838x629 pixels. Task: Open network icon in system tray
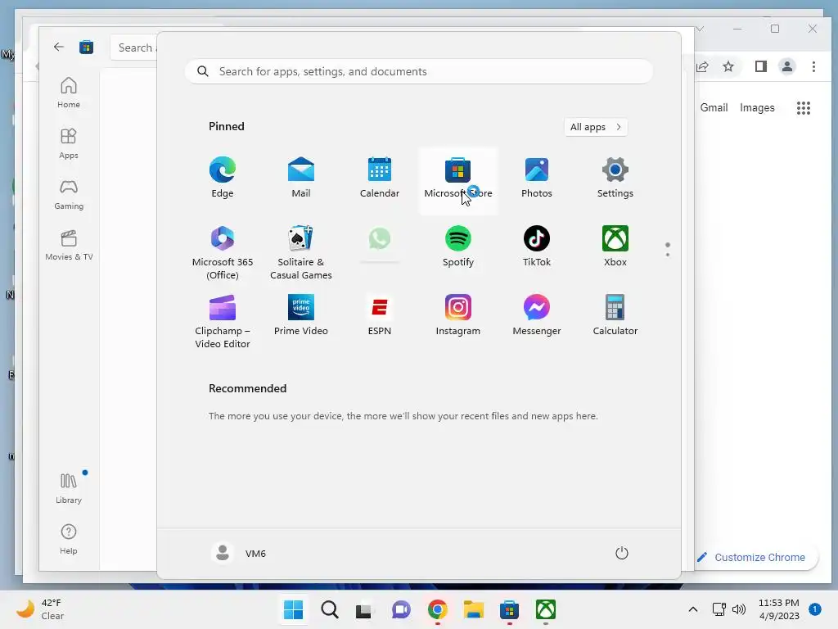719,609
